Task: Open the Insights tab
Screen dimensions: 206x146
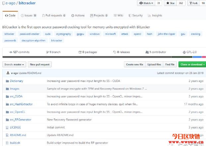Action: click(155, 16)
